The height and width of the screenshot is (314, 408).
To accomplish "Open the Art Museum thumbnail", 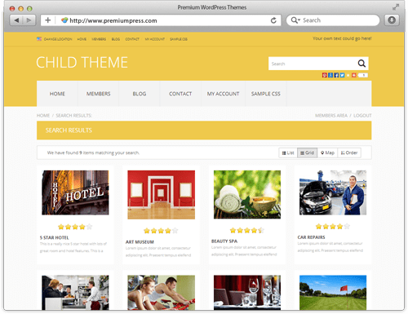I will point(161,195).
